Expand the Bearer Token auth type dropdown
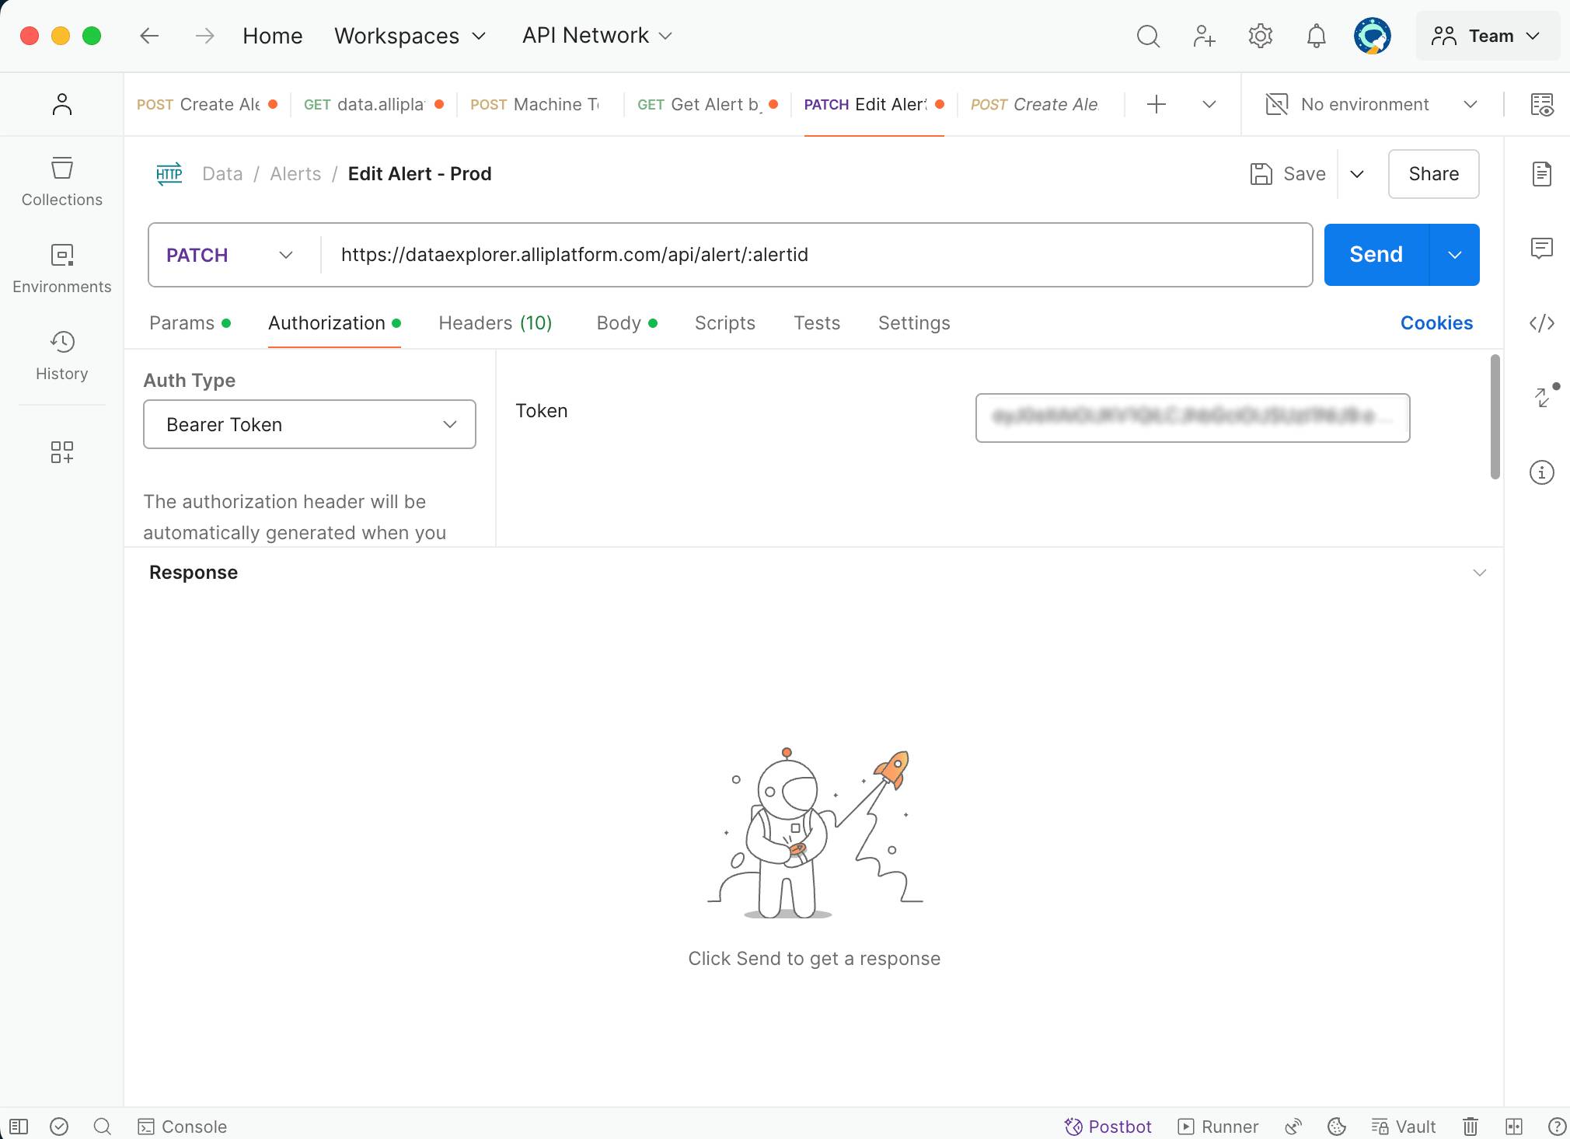This screenshot has width=1570, height=1139. pos(309,424)
